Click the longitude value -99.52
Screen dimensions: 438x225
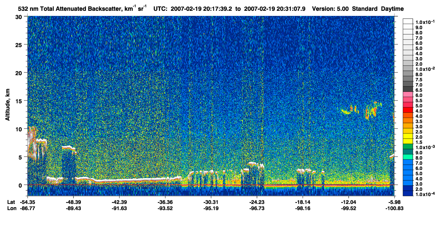[x=348, y=208]
